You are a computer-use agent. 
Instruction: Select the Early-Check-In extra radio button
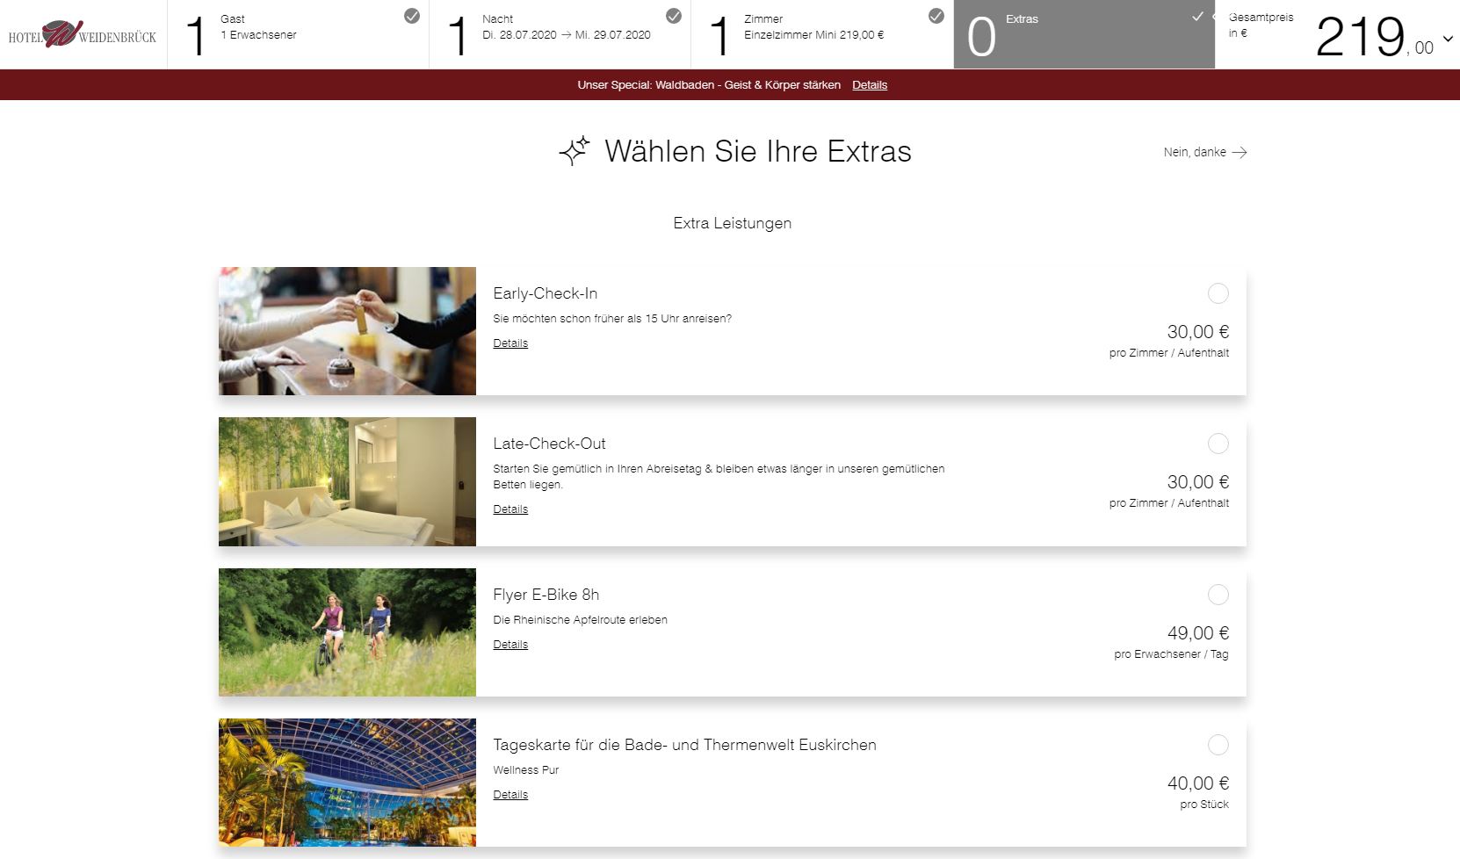point(1218,293)
